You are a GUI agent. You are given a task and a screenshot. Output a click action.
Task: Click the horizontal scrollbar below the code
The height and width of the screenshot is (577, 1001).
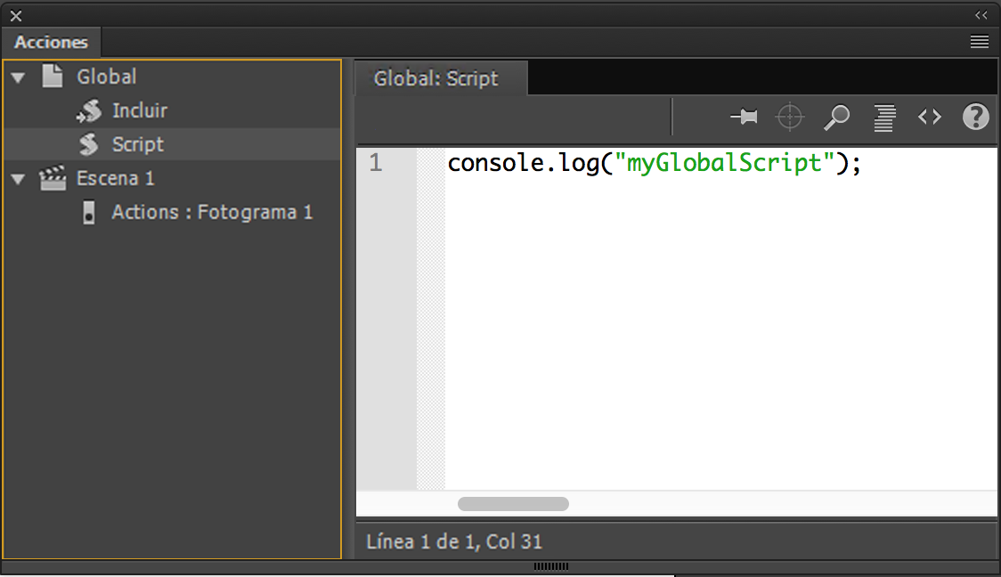click(x=513, y=504)
